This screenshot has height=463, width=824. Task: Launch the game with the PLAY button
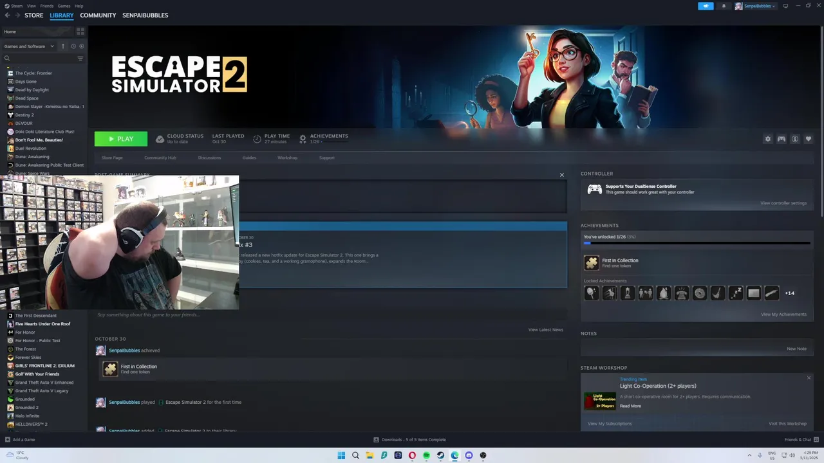click(121, 139)
